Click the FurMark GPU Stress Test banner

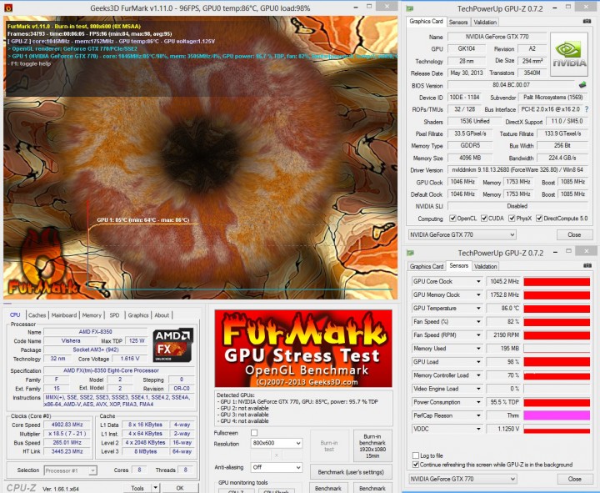coord(303,348)
